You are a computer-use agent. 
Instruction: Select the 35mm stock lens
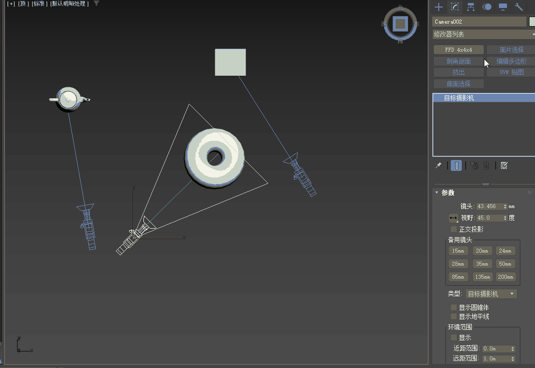coord(482,264)
